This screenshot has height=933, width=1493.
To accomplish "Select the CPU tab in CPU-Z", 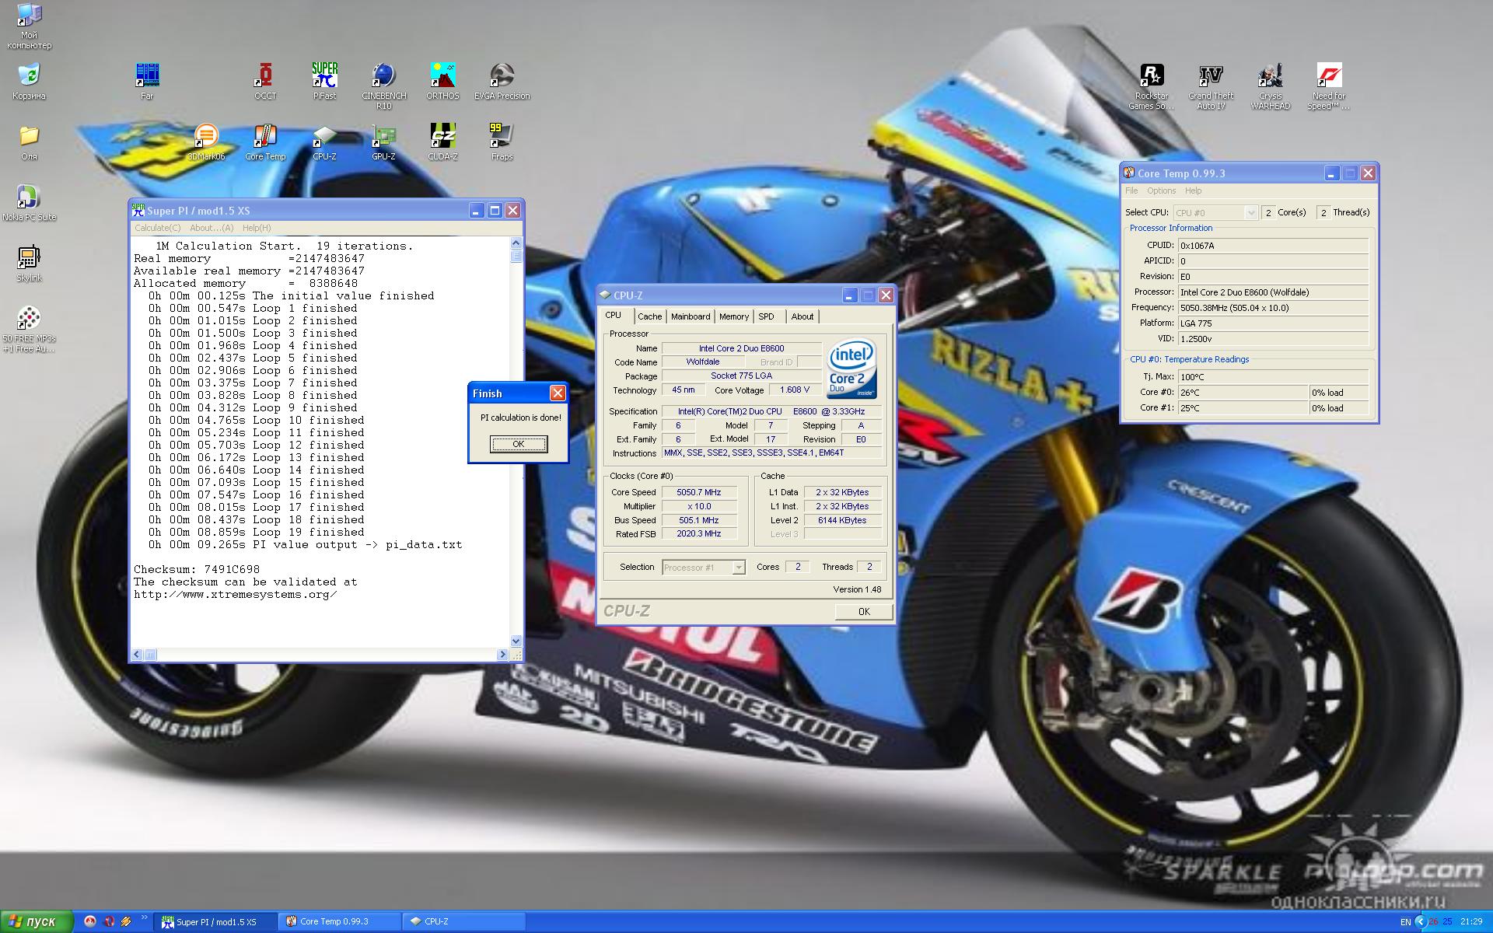I will tap(614, 316).
